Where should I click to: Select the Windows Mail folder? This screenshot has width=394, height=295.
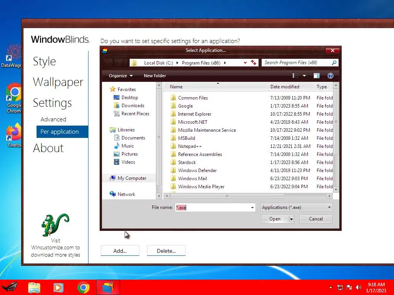coord(192,178)
